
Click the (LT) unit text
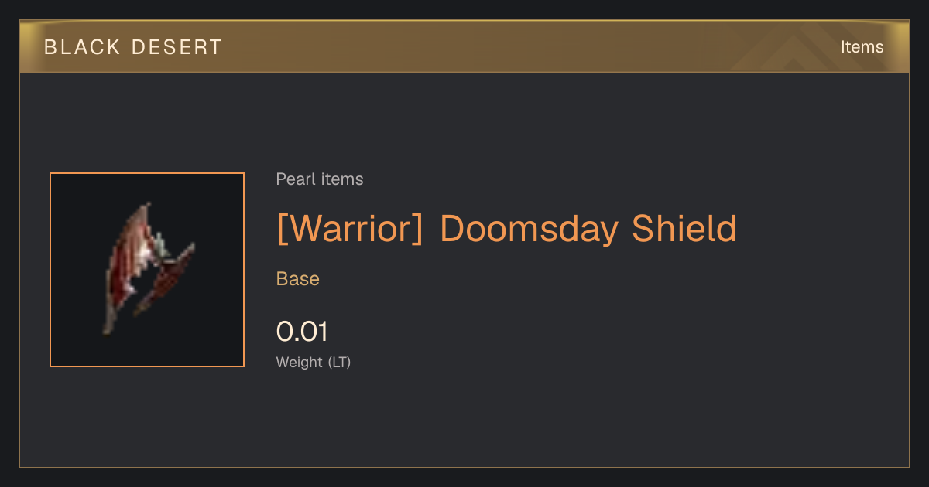coord(339,362)
